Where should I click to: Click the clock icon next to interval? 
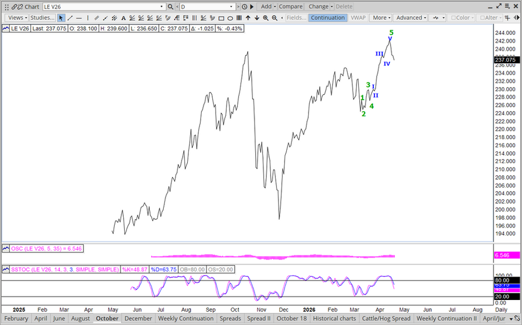point(245,7)
